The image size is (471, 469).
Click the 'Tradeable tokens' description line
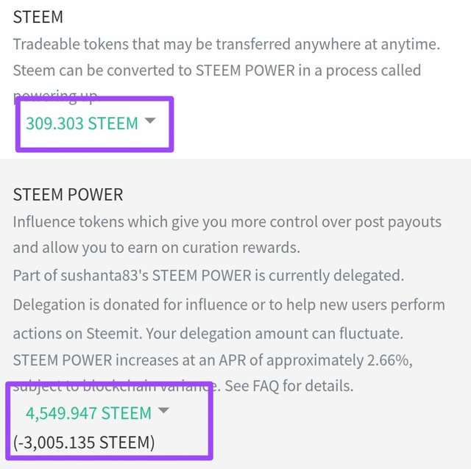pyautogui.click(x=227, y=44)
